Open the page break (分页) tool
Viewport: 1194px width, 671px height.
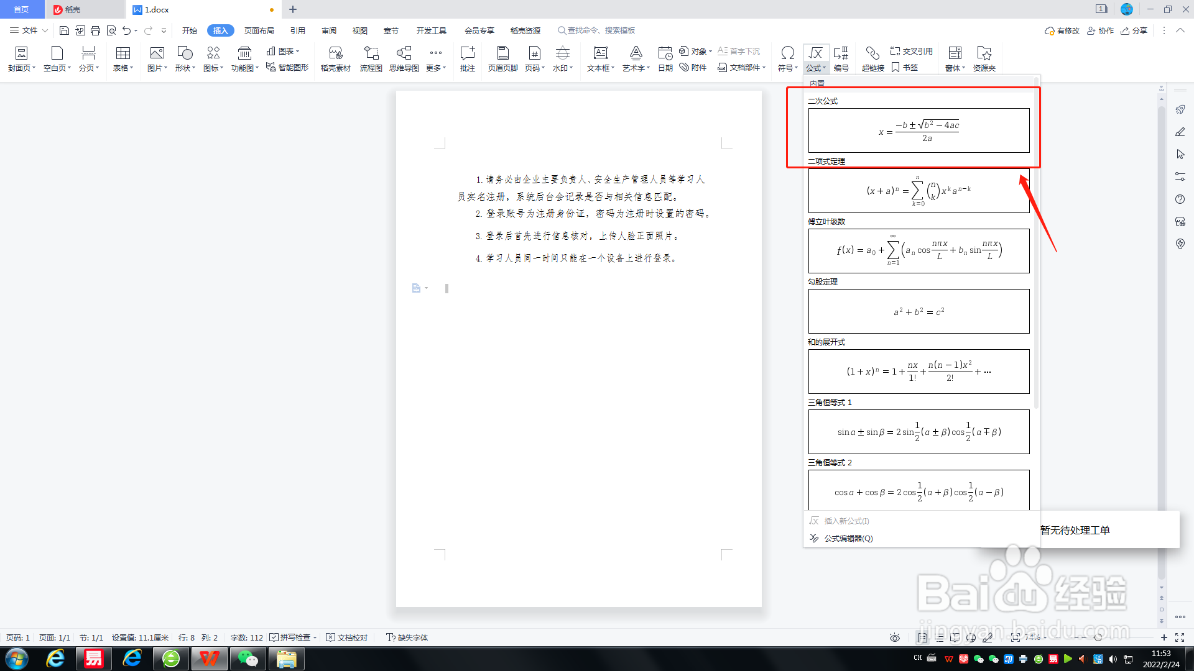[89, 59]
